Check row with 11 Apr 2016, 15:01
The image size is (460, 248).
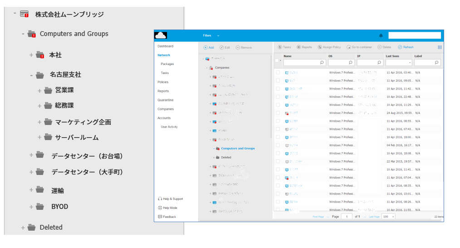pyautogui.click(x=278, y=193)
